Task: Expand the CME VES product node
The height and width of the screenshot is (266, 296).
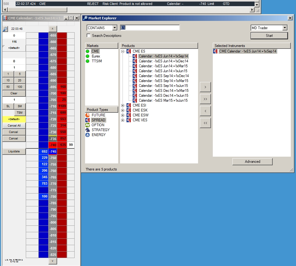Action: point(123,120)
